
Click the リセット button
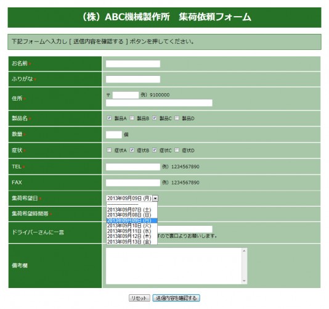[139, 298]
